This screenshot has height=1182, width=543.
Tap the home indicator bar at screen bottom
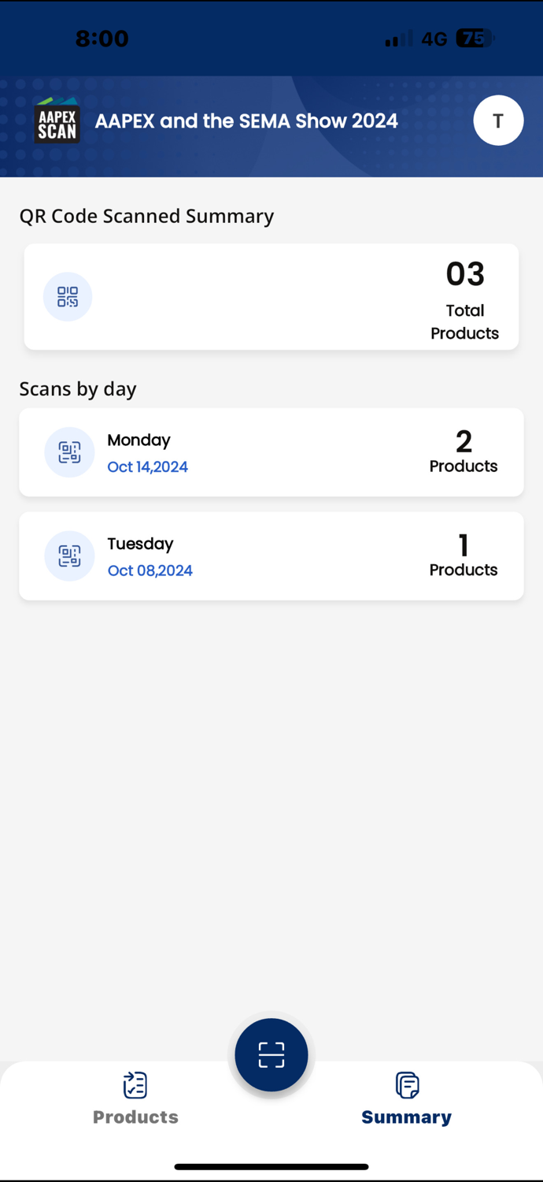271,1167
